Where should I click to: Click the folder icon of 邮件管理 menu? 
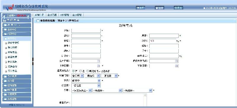(5, 90)
